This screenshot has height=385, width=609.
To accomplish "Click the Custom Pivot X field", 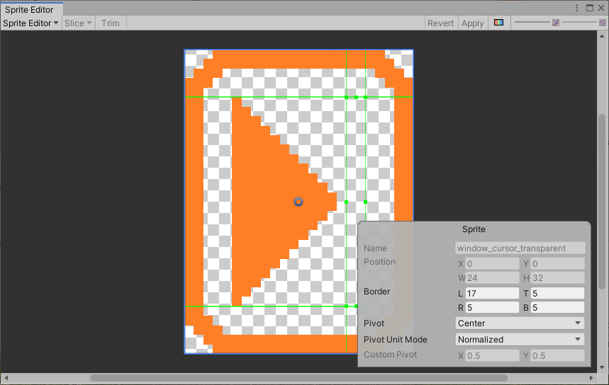I will coord(492,355).
